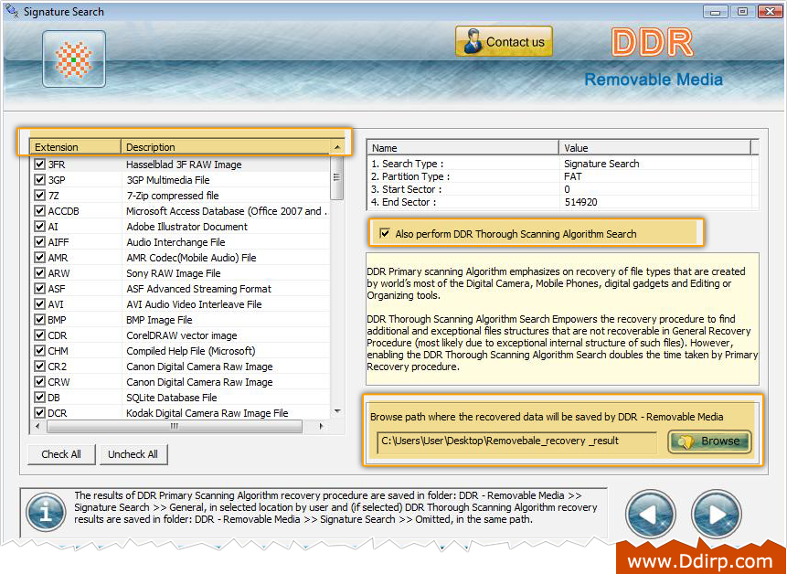The height and width of the screenshot is (574, 787).
Task: Uncheck the CRW extension checkbox
Action: [x=39, y=382]
